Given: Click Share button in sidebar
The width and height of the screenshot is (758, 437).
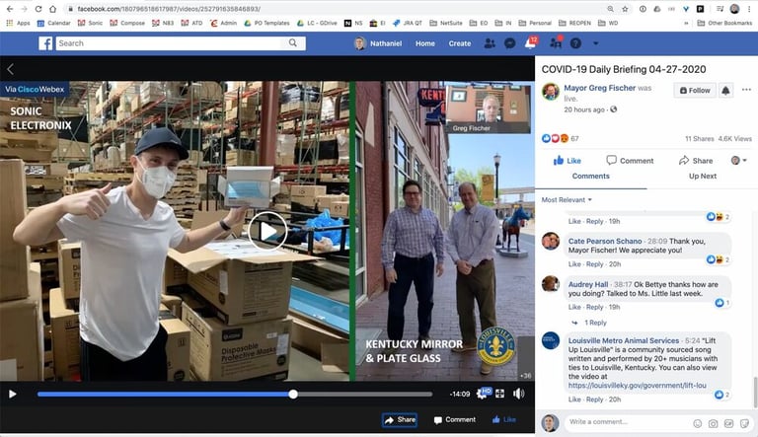Looking at the screenshot, I should point(696,161).
